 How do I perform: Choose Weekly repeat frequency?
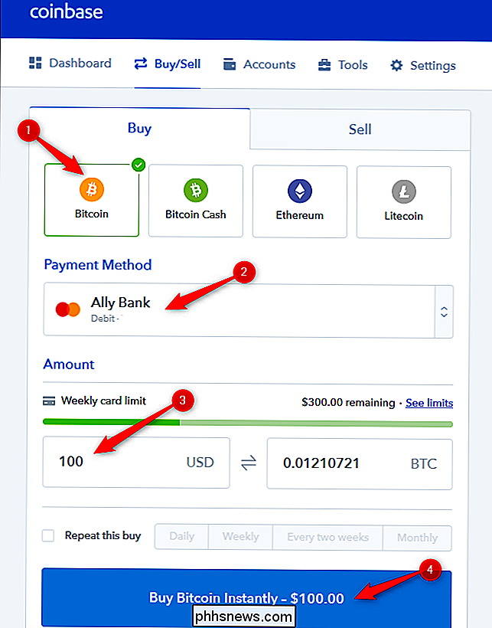(240, 537)
